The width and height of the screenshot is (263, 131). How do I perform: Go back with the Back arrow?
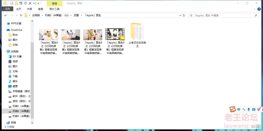(x=6, y=15)
